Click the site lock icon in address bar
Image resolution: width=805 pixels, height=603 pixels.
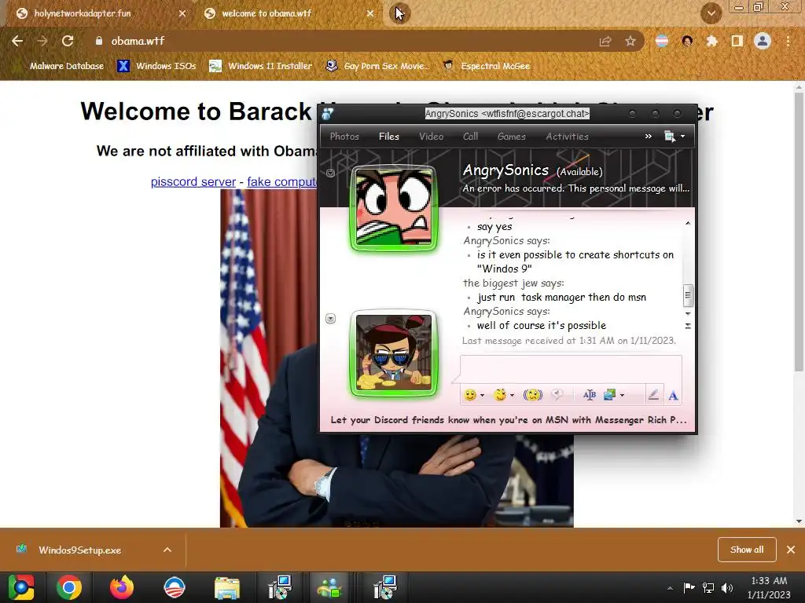pyautogui.click(x=99, y=41)
